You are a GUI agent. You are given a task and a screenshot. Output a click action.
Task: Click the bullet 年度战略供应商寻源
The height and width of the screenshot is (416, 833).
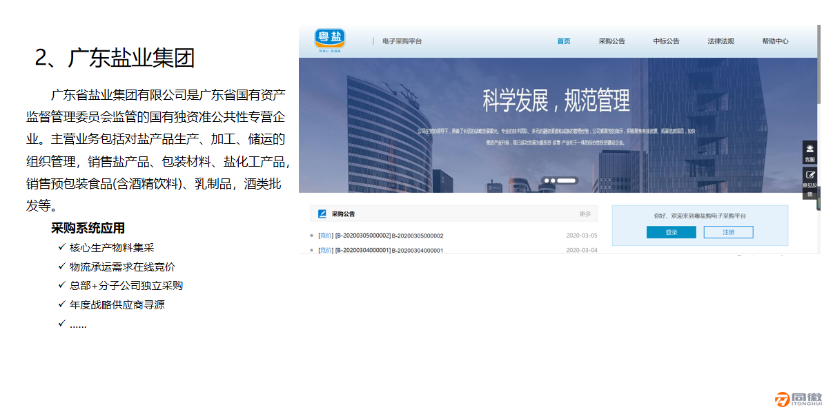tap(117, 304)
